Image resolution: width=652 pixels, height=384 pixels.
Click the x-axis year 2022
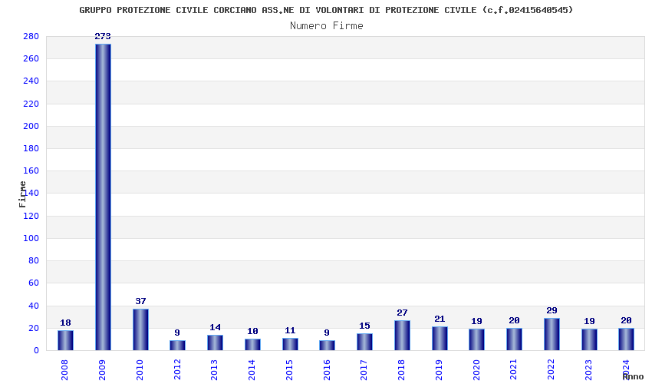(551, 370)
